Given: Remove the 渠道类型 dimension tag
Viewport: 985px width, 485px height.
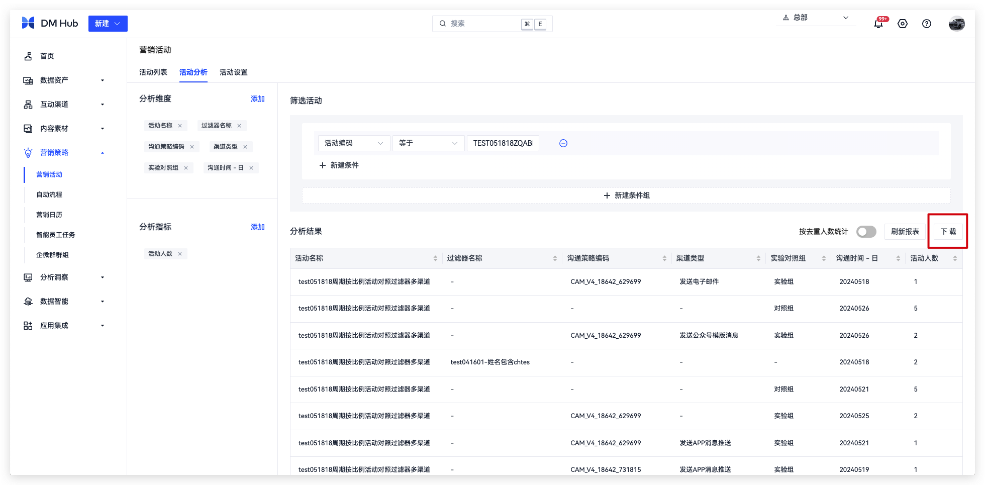Looking at the screenshot, I should [x=245, y=147].
